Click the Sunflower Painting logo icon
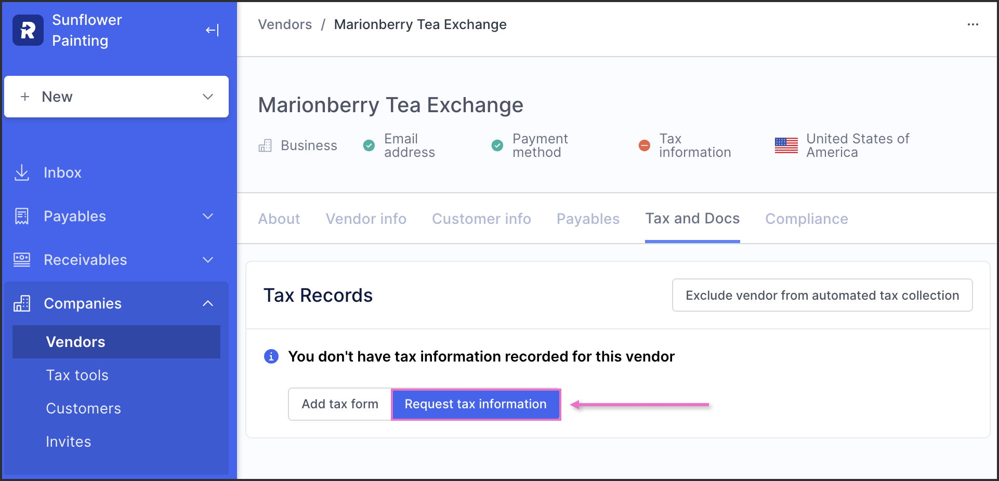The height and width of the screenshot is (481, 999). 28,30
